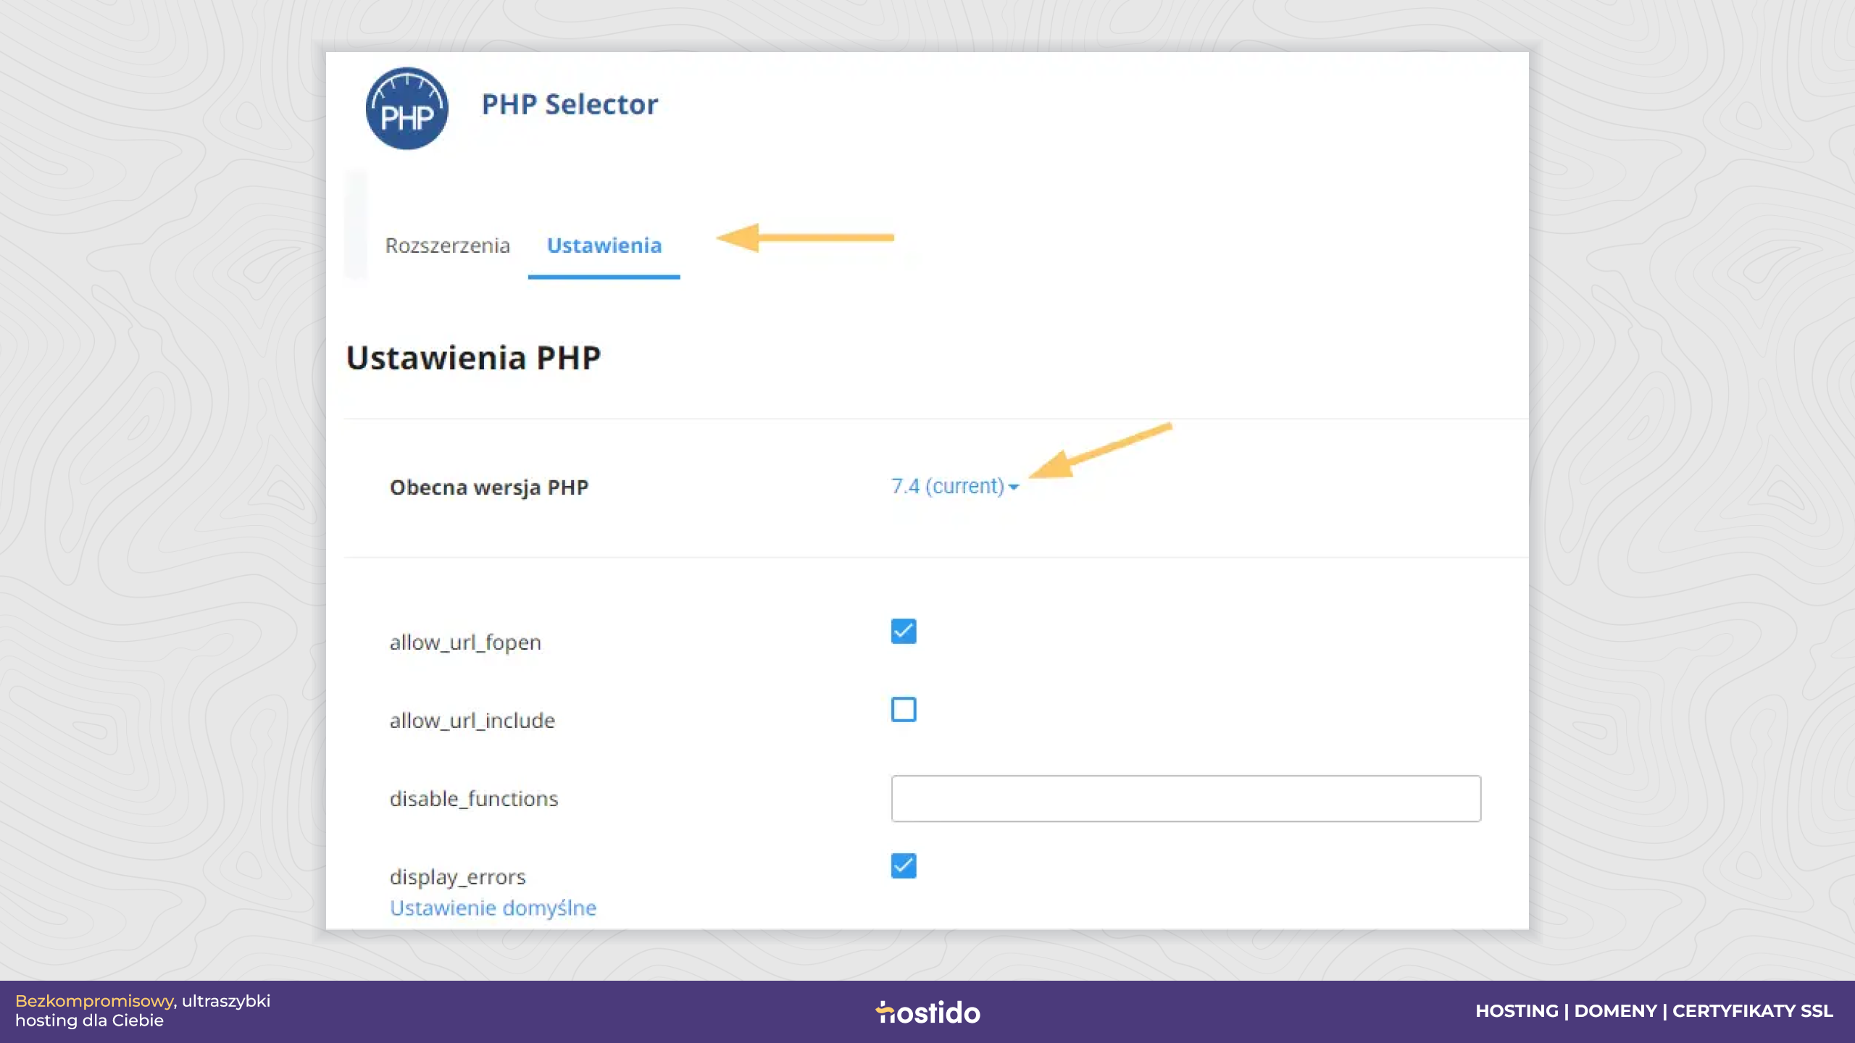
Task: Open the 7.4 (current) PHP version dropdown
Action: [x=954, y=486]
